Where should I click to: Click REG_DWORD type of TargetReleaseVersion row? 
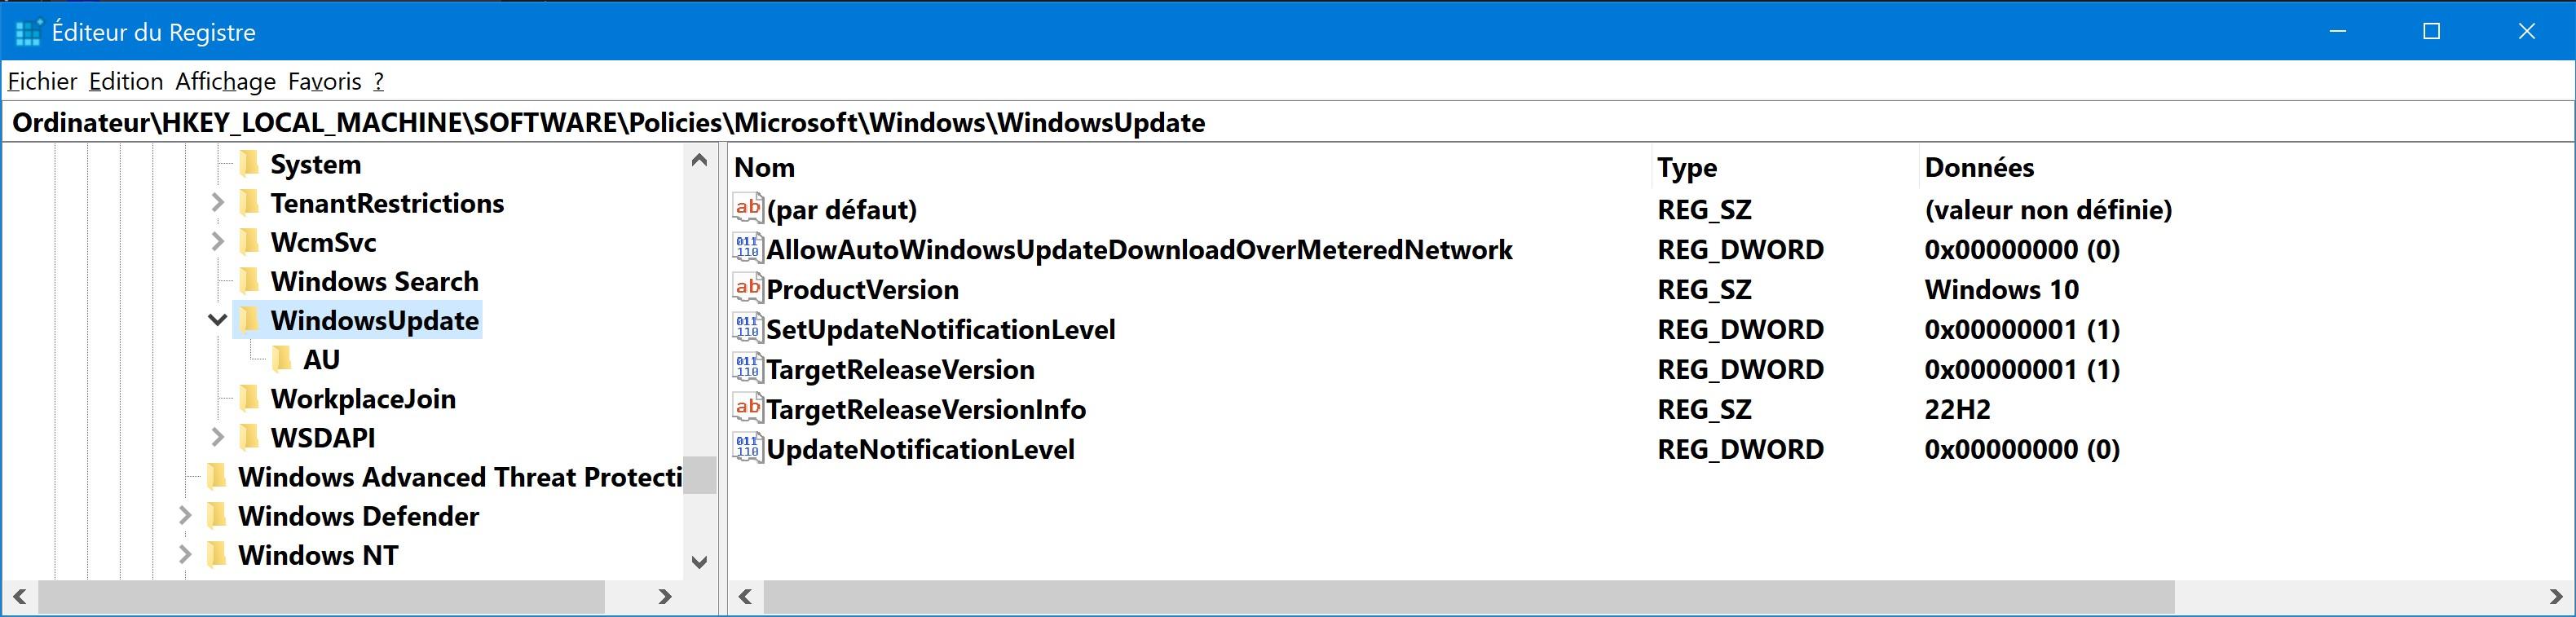pos(1741,369)
